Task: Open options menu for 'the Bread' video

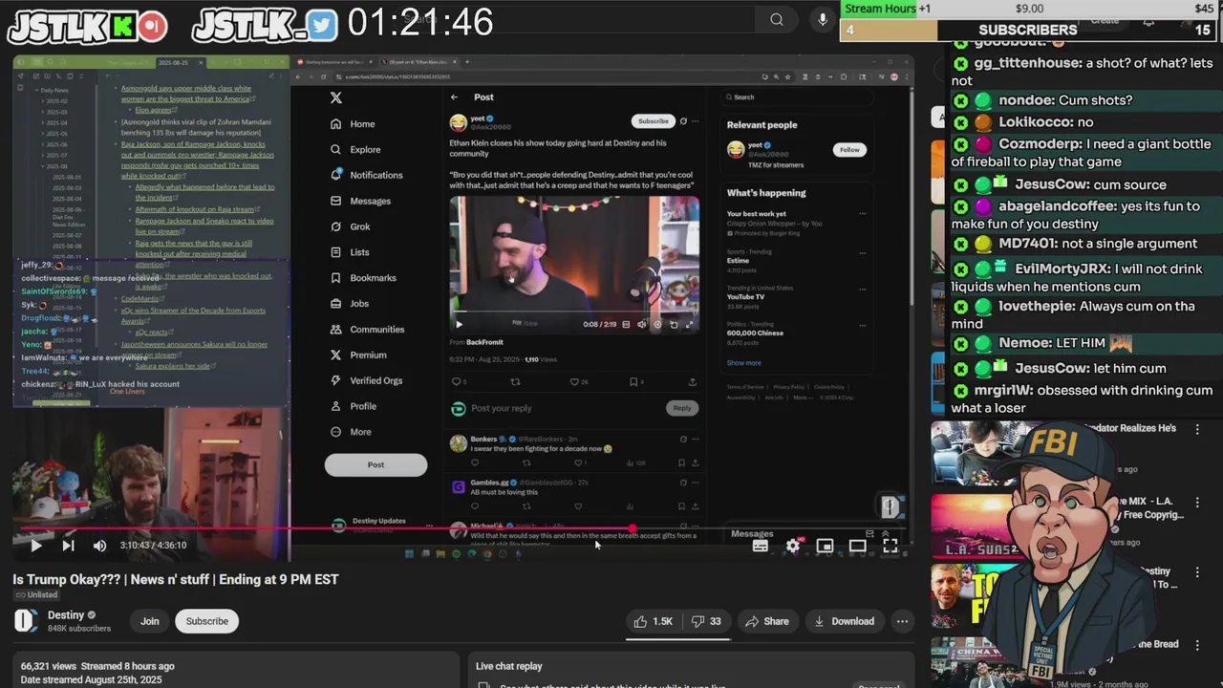Action: (x=1197, y=645)
